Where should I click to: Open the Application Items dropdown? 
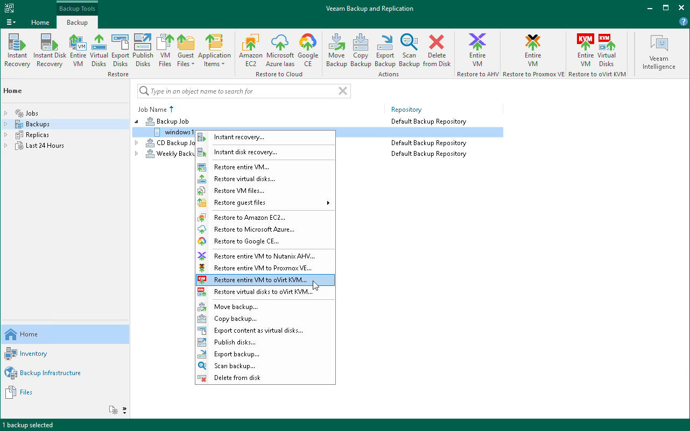click(x=214, y=51)
